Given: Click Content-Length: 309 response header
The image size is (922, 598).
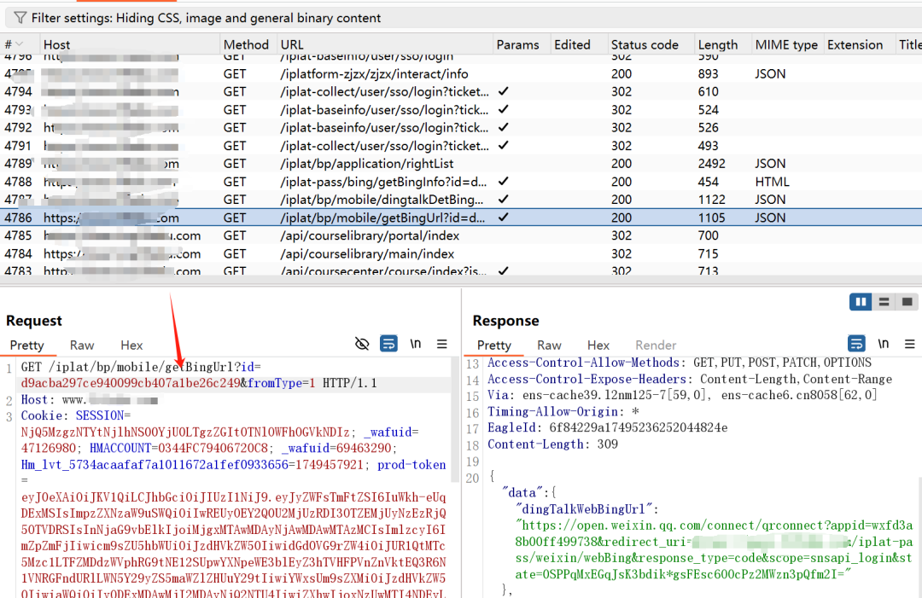Looking at the screenshot, I should coord(552,444).
